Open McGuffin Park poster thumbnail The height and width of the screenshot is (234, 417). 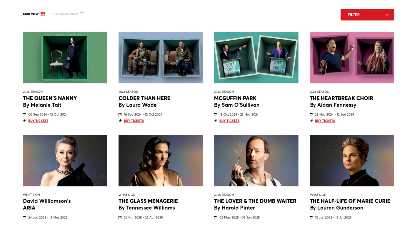(x=256, y=58)
